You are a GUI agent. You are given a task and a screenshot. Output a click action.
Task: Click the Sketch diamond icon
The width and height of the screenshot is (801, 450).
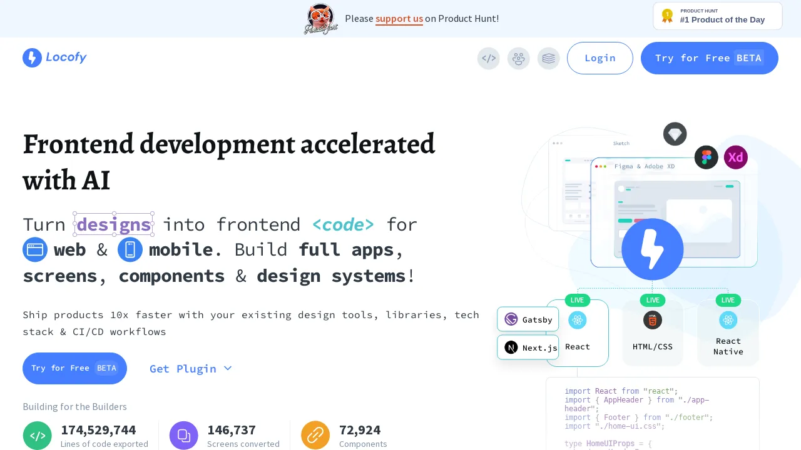click(x=675, y=134)
